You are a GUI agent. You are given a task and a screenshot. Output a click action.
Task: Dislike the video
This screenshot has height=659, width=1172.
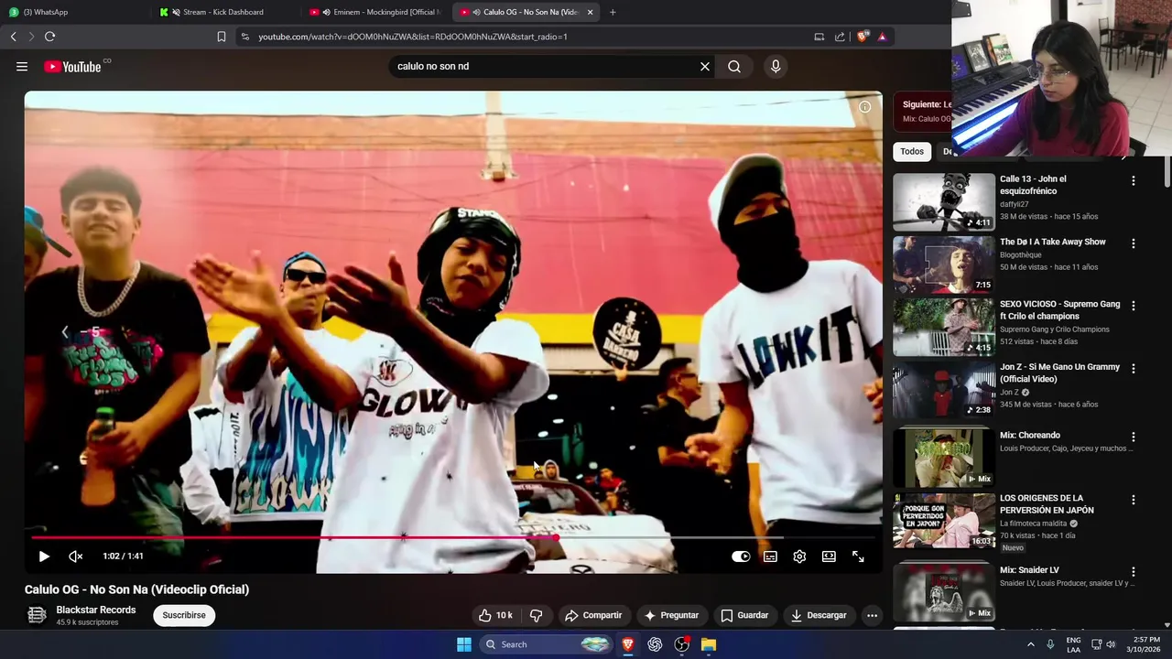click(537, 615)
